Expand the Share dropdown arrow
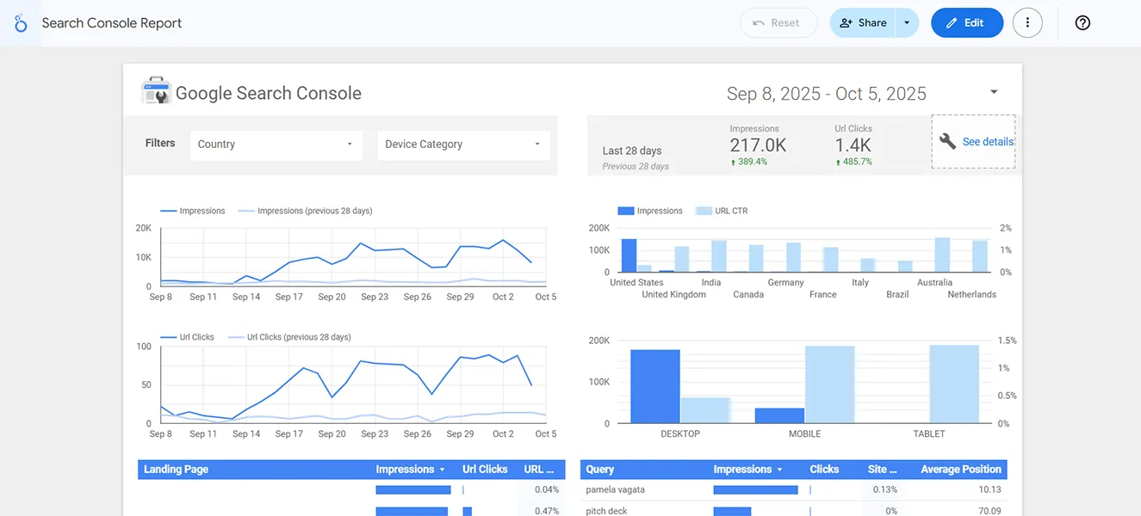Image resolution: width=1141 pixels, height=516 pixels. [x=907, y=23]
